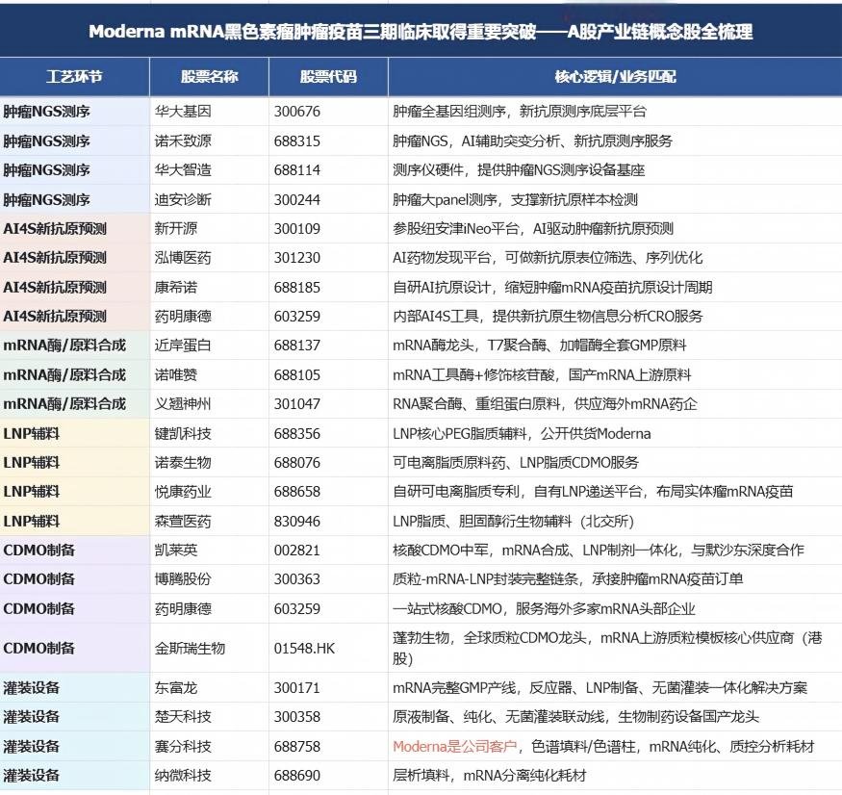Click description 肿瘤全基因组测序，新抗原测序底层平台
Viewport: 842px width, 795px height.
coord(520,112)
